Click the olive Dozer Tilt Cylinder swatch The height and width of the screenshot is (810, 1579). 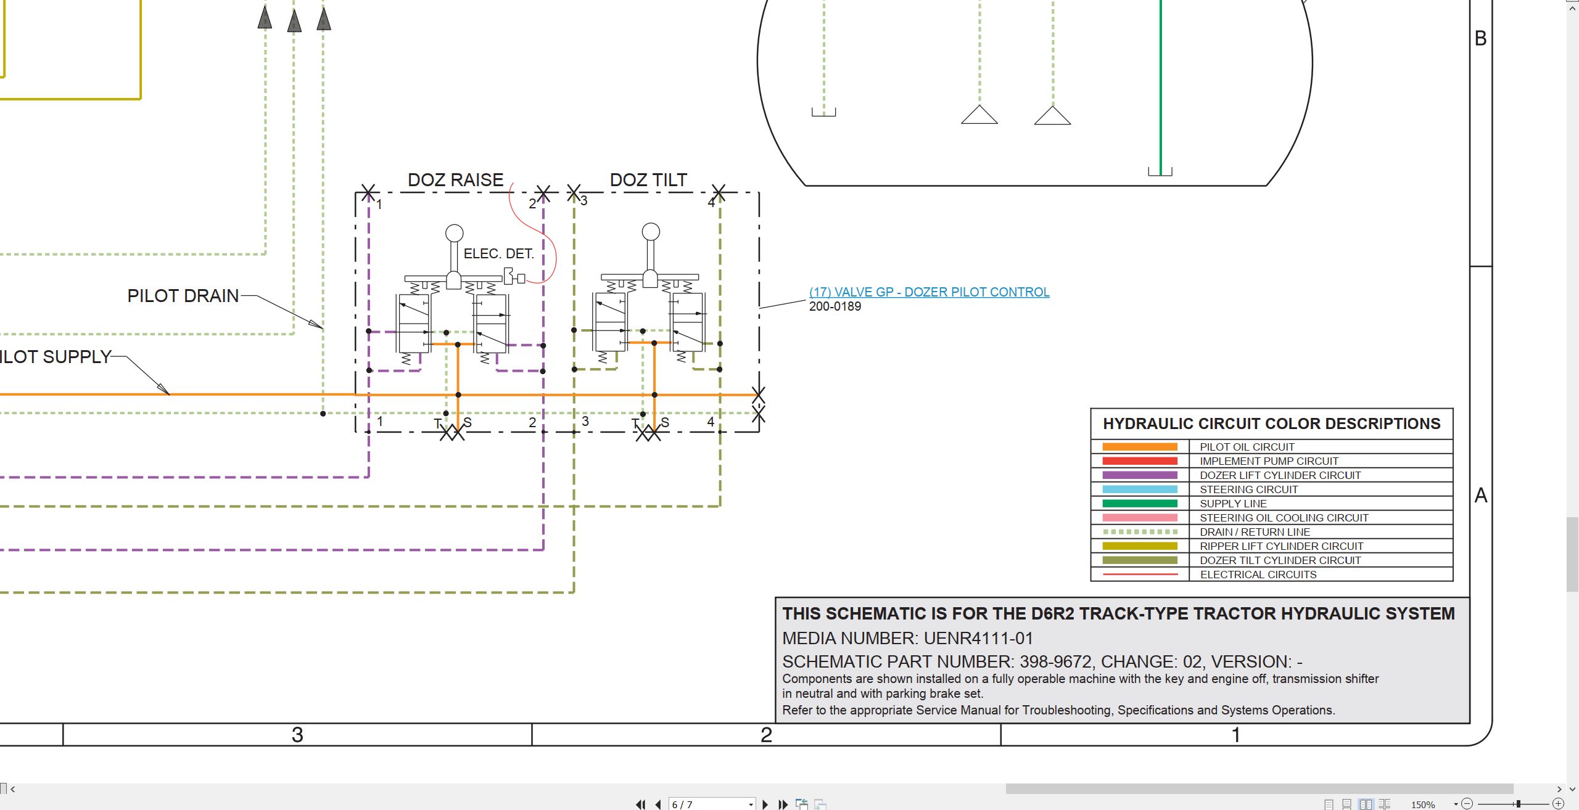(1140, 560)
